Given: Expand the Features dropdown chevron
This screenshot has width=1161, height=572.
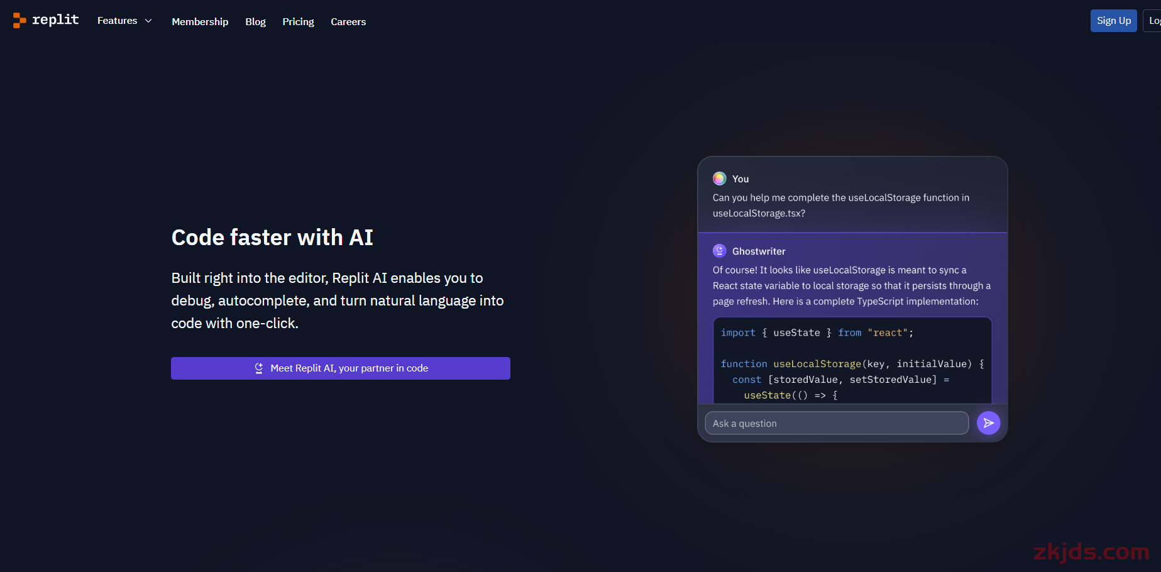Looking at the screenshot, I should click(x=148, y=21).
